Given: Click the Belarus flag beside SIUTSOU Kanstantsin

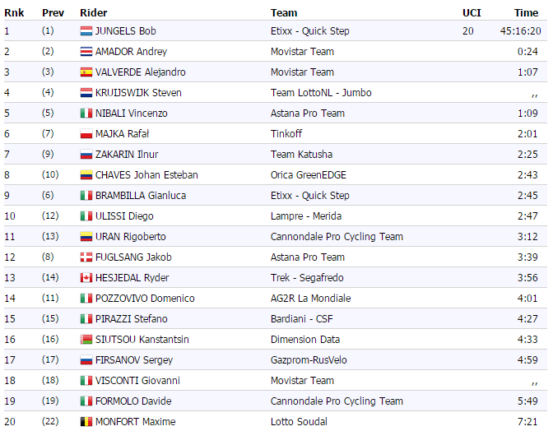Looking at the screenshot, I should click(86, 340).
